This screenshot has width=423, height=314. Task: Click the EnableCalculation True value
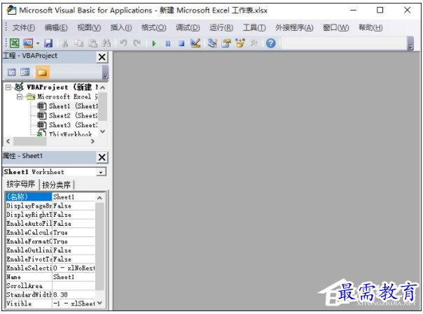tap(74, 232)
